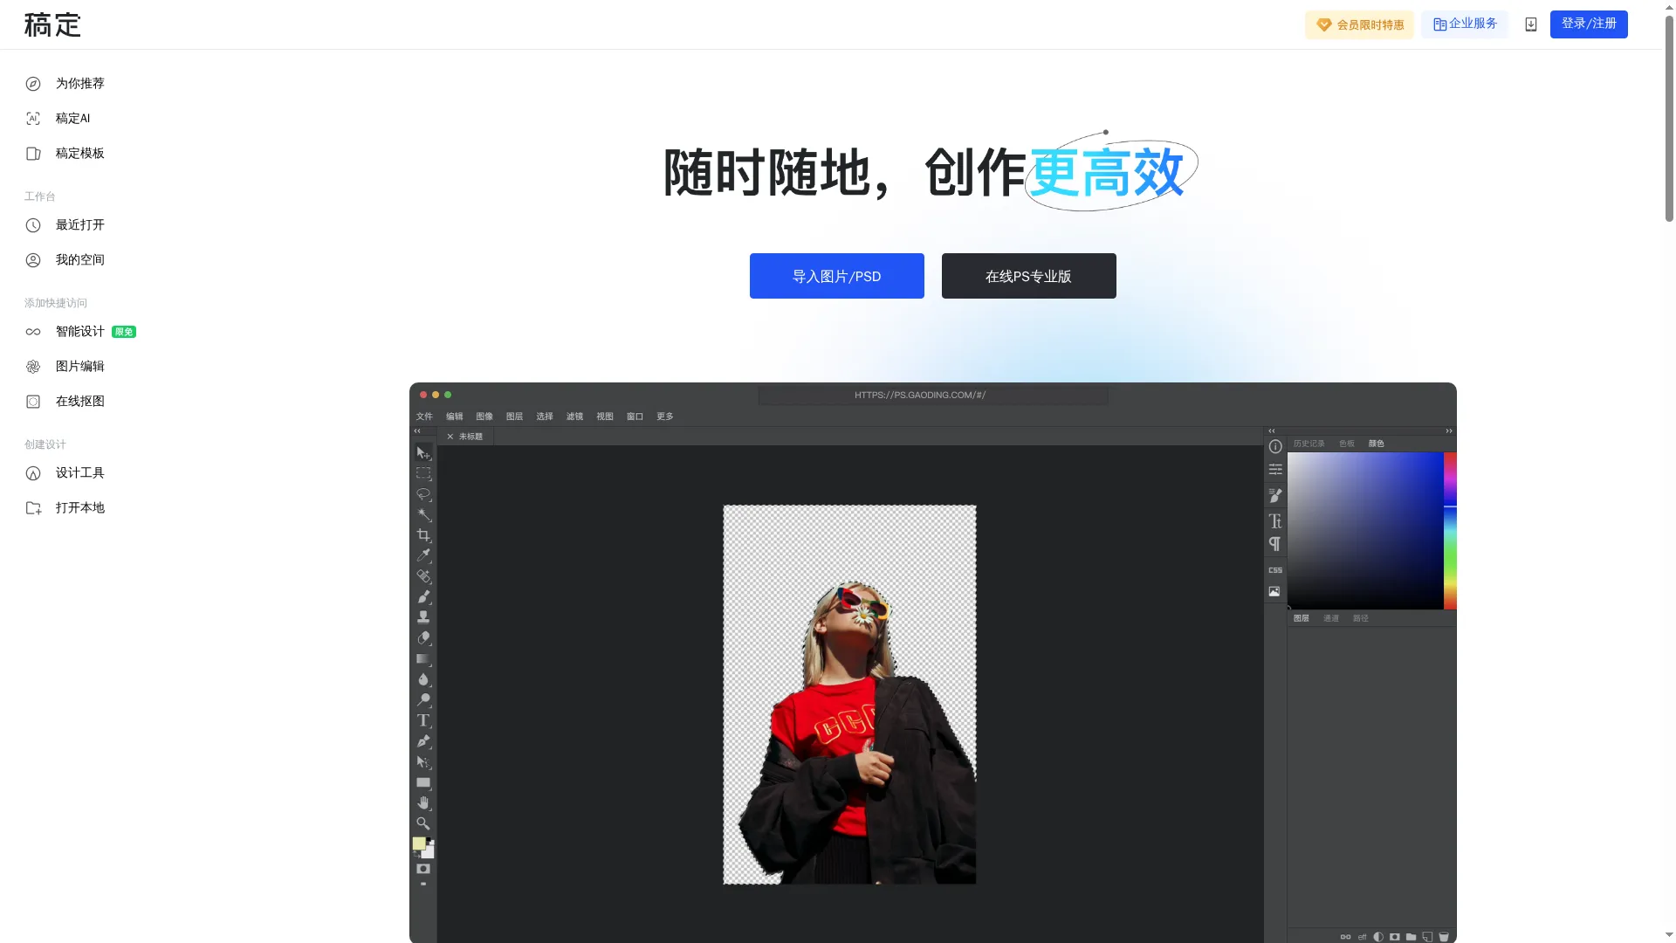Select the Brush tool
Viewport: 1676px width, 943px height.
[x=424, y=597]
